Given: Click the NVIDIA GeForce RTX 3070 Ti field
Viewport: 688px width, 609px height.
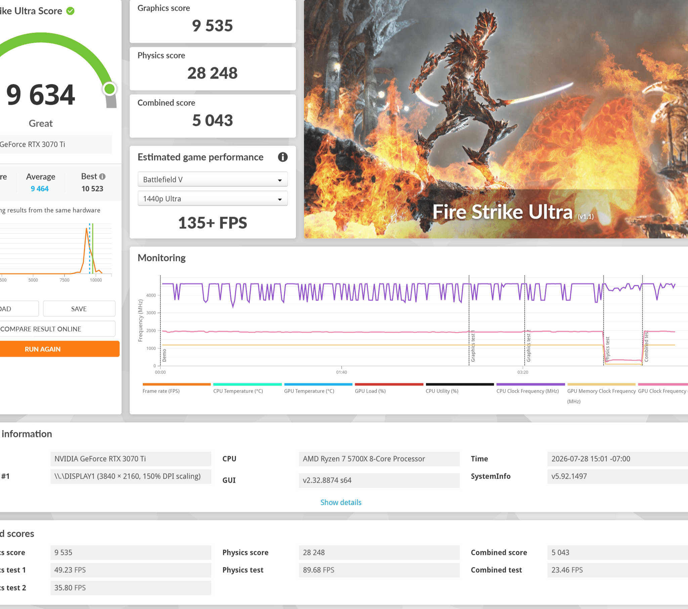Looking at the screenshot, I should [131, 459].
